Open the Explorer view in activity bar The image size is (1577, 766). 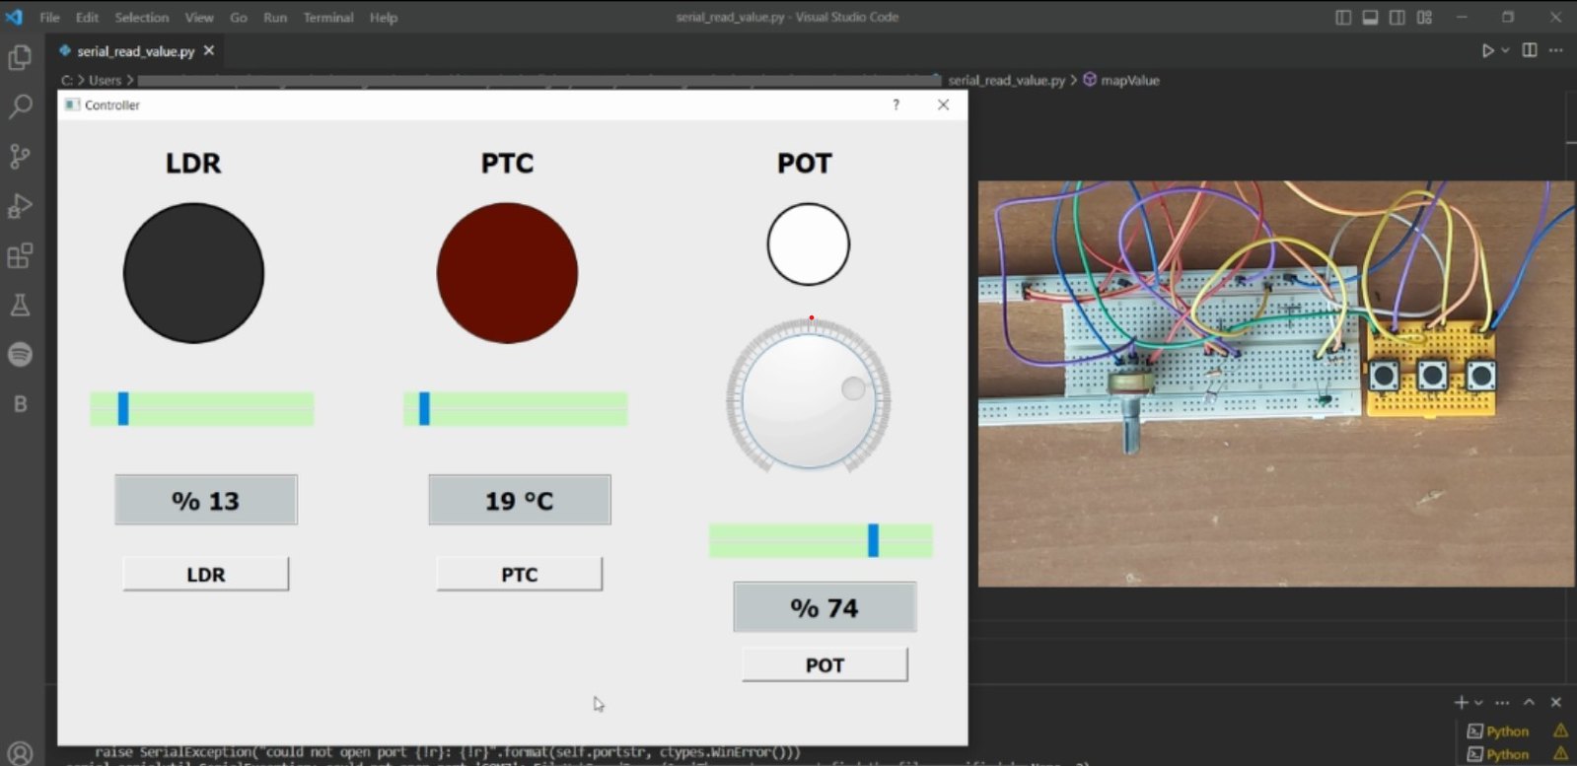(x=20, y=57)
